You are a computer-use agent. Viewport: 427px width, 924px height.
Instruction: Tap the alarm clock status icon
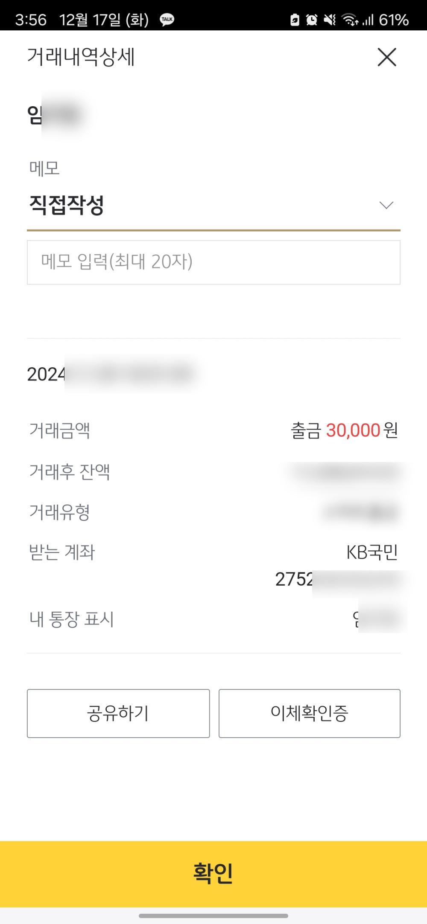(x=312, y=20)
